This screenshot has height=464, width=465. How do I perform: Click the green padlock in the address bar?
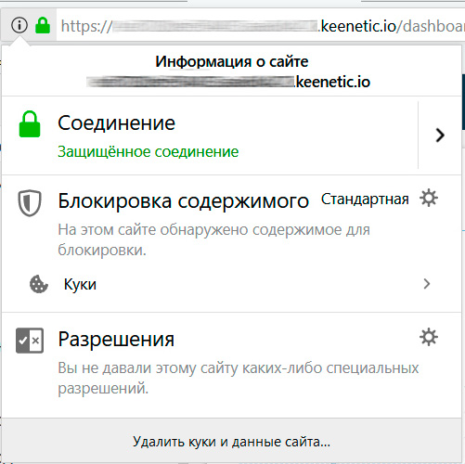coord(43,25)
